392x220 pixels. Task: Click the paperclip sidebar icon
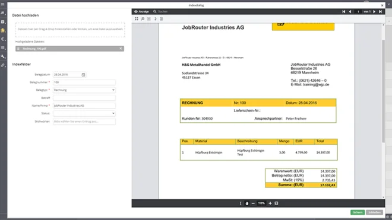tap(3, 65)
